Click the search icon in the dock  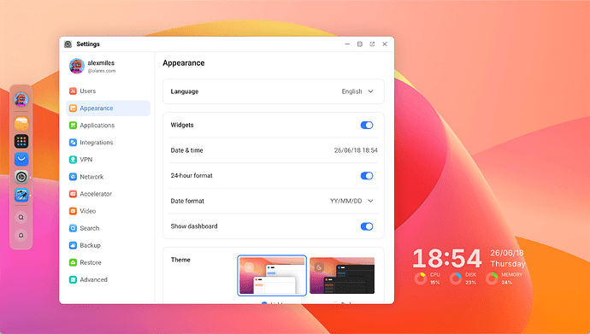click(21, 217)
